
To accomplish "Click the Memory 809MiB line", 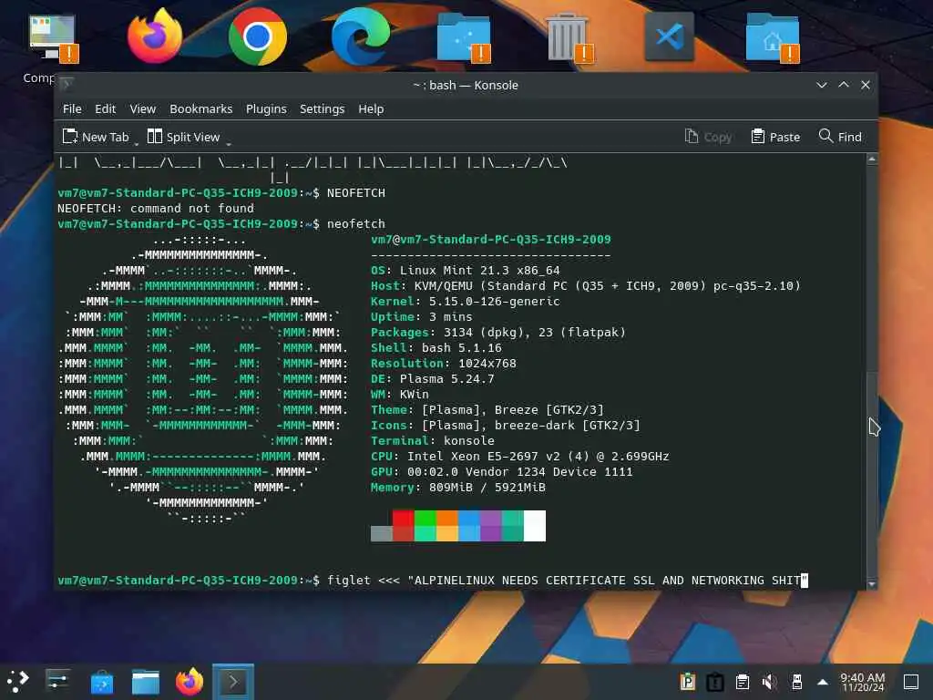I will (x=457, y=487).
